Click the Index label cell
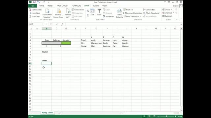The image size is (211, 118). pyautogui.click(x=47, y=61)
